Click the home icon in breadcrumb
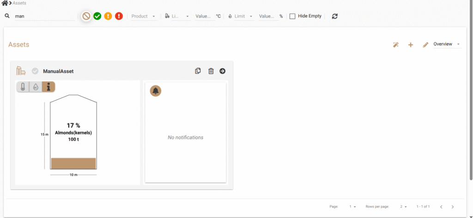473x218 pixels. (5, 3)
